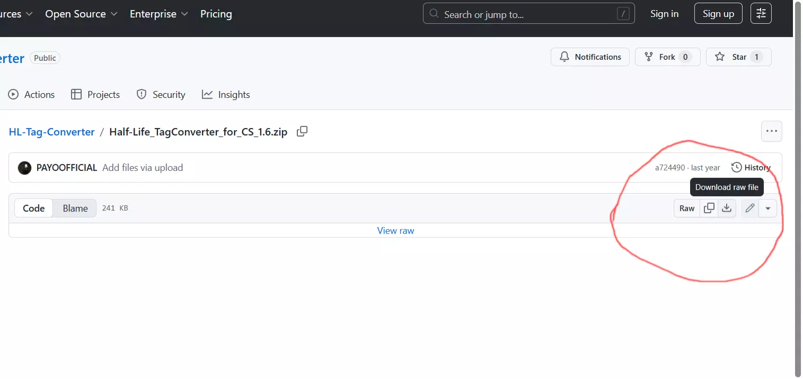Click the pencil edit file icon
This screenshot has width=803, height=379.
[749, 208]
